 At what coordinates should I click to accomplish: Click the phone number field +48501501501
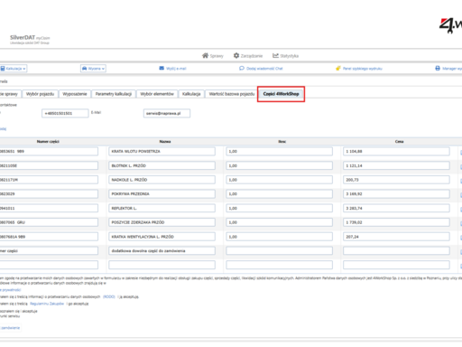coord(65,113)
